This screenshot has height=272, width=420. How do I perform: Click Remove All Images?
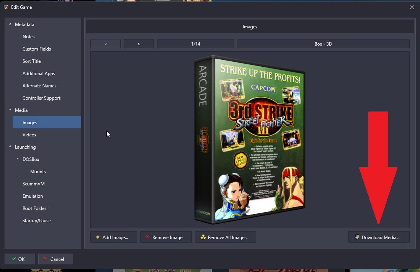point(225,237)
